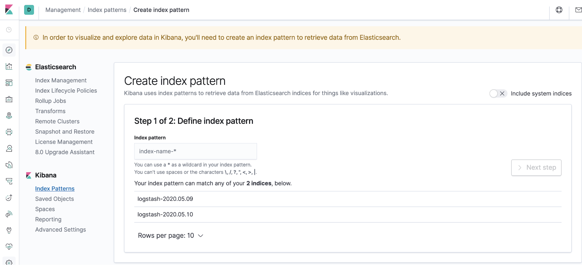Open the newsfeed mail icon
Image resolution: width=582 pixels, height=265 pixels.
579,10
